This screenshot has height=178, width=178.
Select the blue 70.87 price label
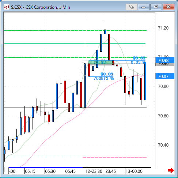point(165,76)
